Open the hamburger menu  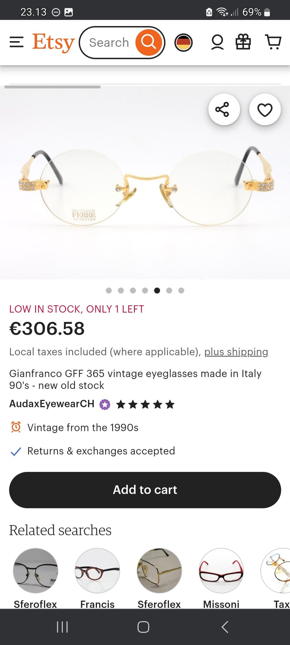(16, 42)
